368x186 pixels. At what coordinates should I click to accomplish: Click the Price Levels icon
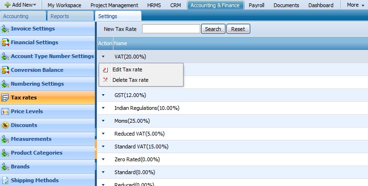[x=5, y=111]
